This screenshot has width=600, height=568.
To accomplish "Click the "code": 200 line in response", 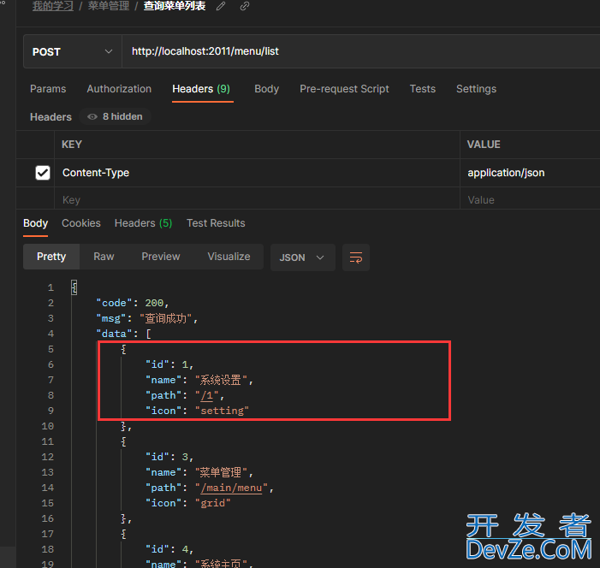I will (x=133, y=303).
